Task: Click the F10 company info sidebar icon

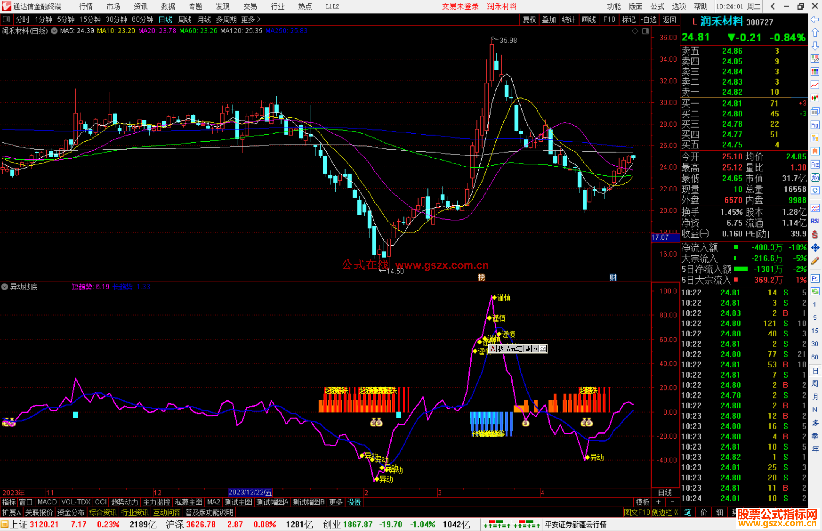Action: point(815,125)
